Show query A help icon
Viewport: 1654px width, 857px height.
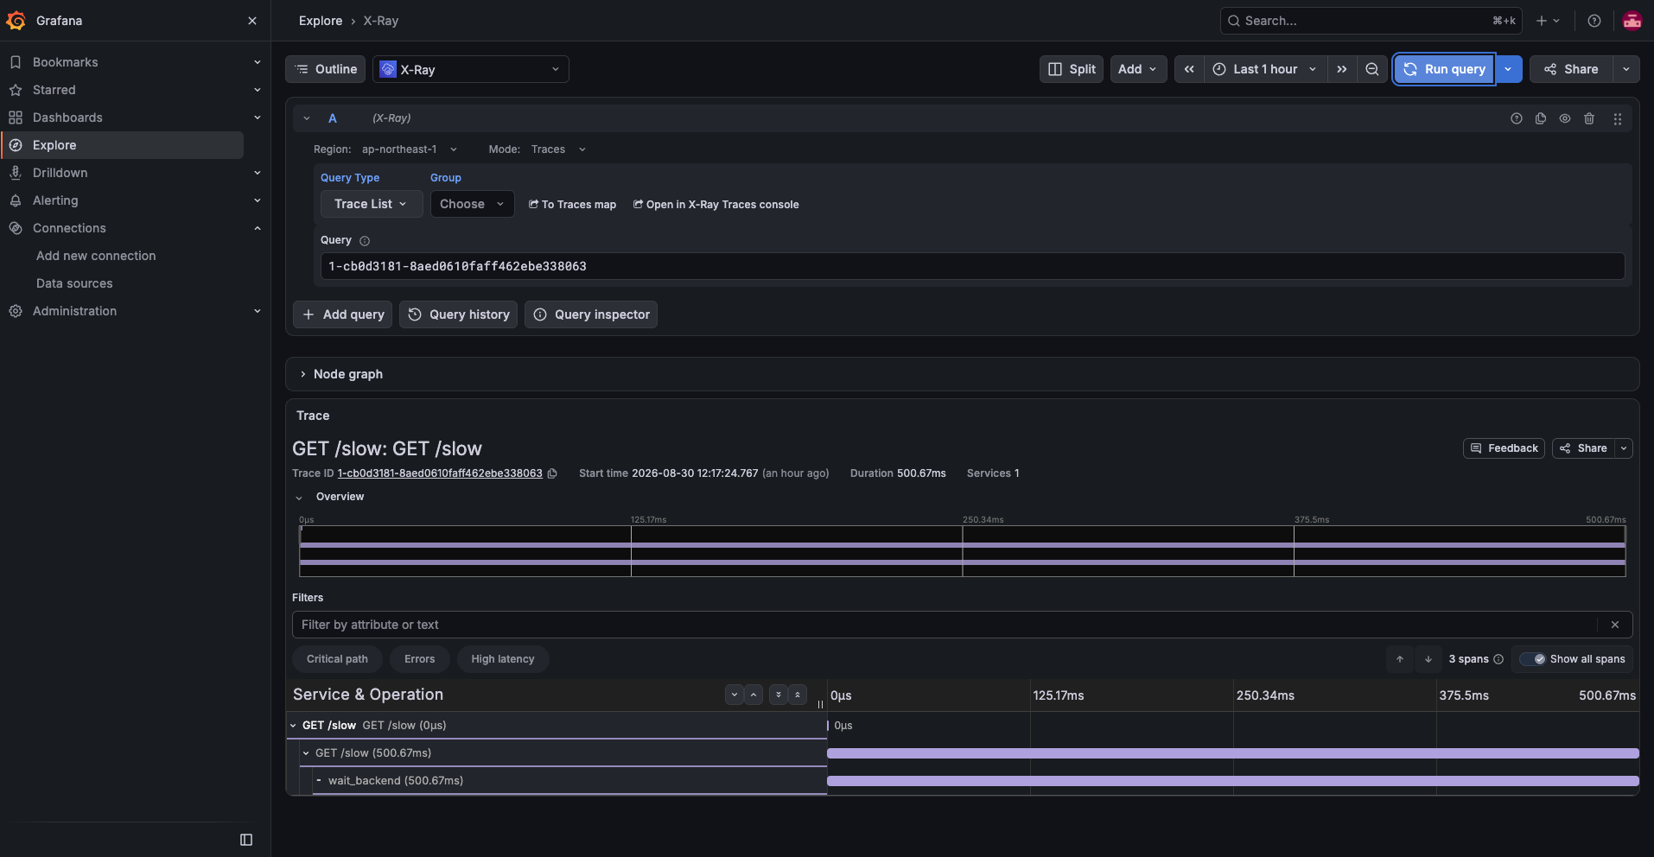(1517, 118)
